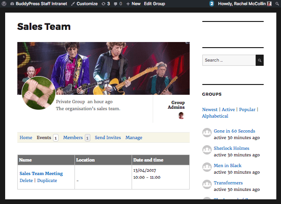This screenshot has height=204, width=281.
Task: Sort groups Alphabetical
Action: tap(215, 116)
